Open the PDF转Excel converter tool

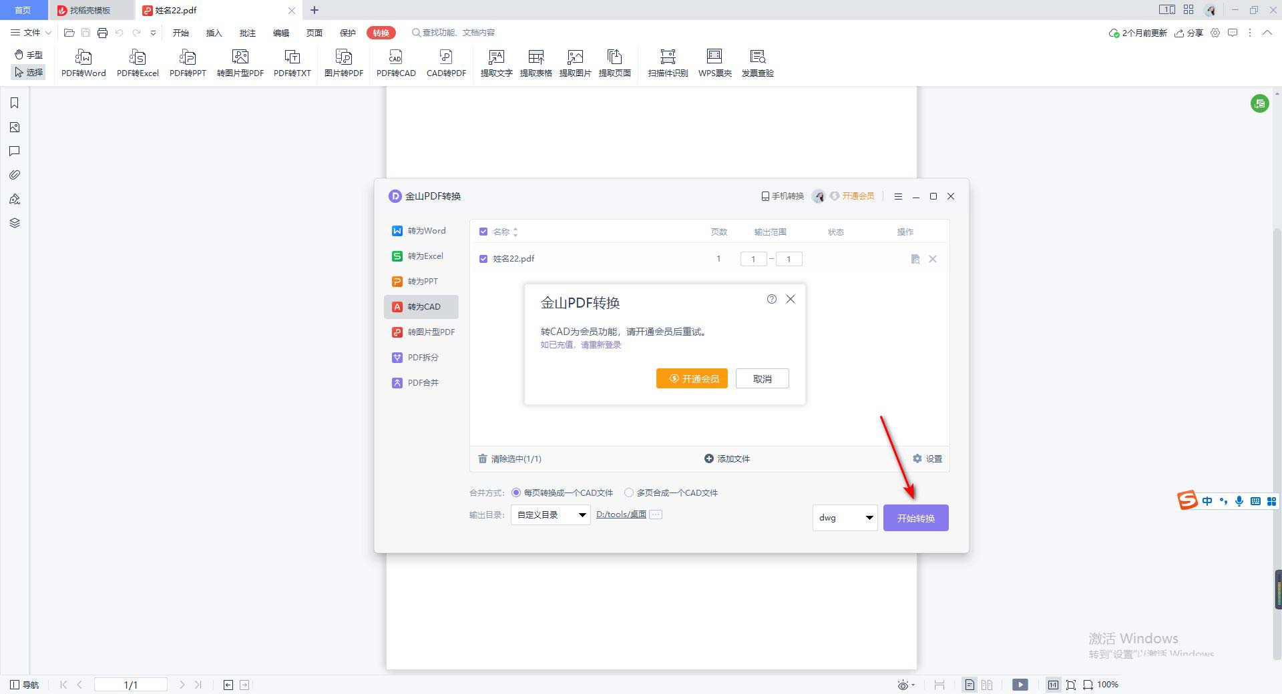click(138, 63)
